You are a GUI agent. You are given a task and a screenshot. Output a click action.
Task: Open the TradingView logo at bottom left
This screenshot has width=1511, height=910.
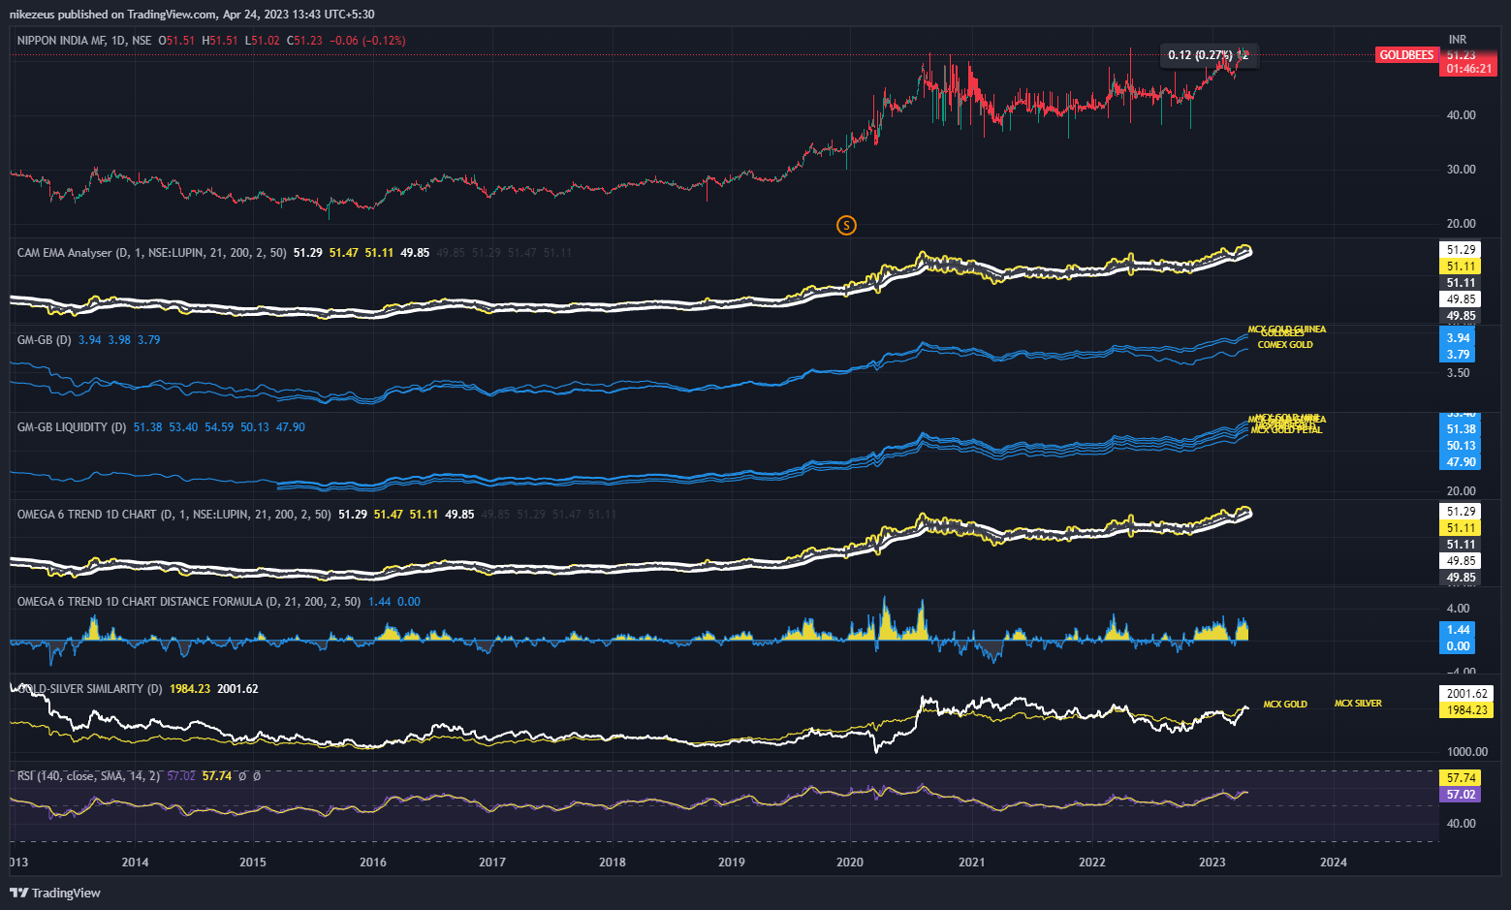click(x=55, y=893)
